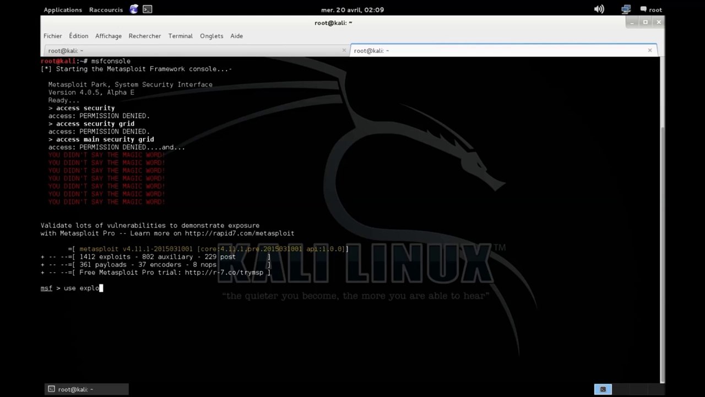This screenshot has width=705, height=397.
Task: Open the Terminal menu
Action: [181, 36]
